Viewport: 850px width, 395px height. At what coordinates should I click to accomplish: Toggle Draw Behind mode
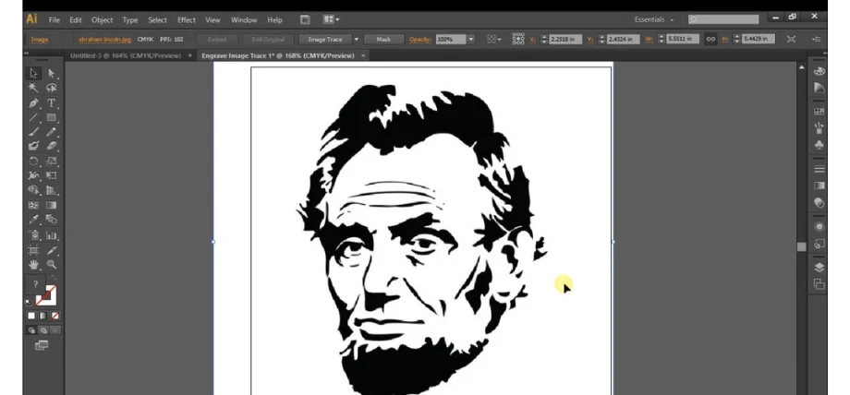point(43,330)
